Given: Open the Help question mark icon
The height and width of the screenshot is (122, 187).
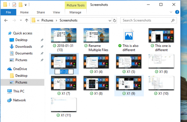Looking at the screenshot, I should coord(177,12).
